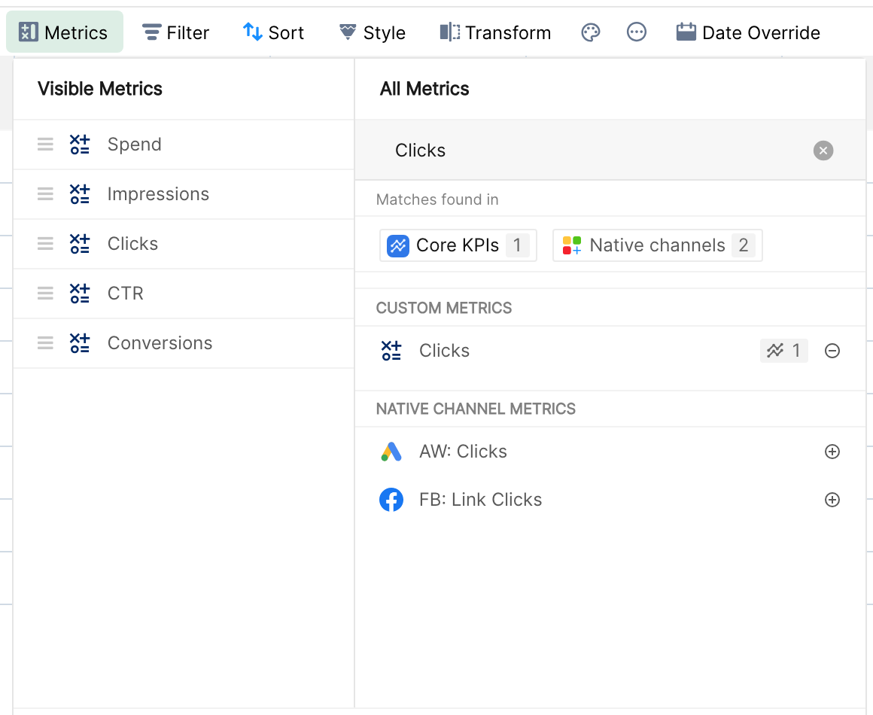The width and height of the screenshot is (873, 715).
Task: Select the AW: Clicks label
Action: [x=463, y=452]
